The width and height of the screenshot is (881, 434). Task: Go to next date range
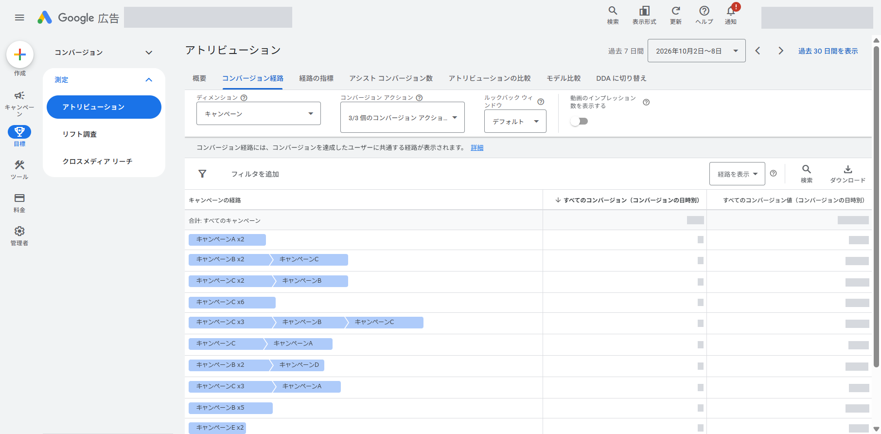pyautogui.click(x=781, y=51)
